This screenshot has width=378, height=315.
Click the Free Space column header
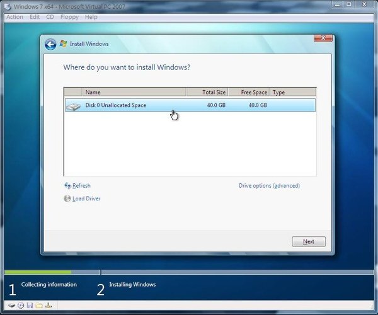(x=249, y=92)
